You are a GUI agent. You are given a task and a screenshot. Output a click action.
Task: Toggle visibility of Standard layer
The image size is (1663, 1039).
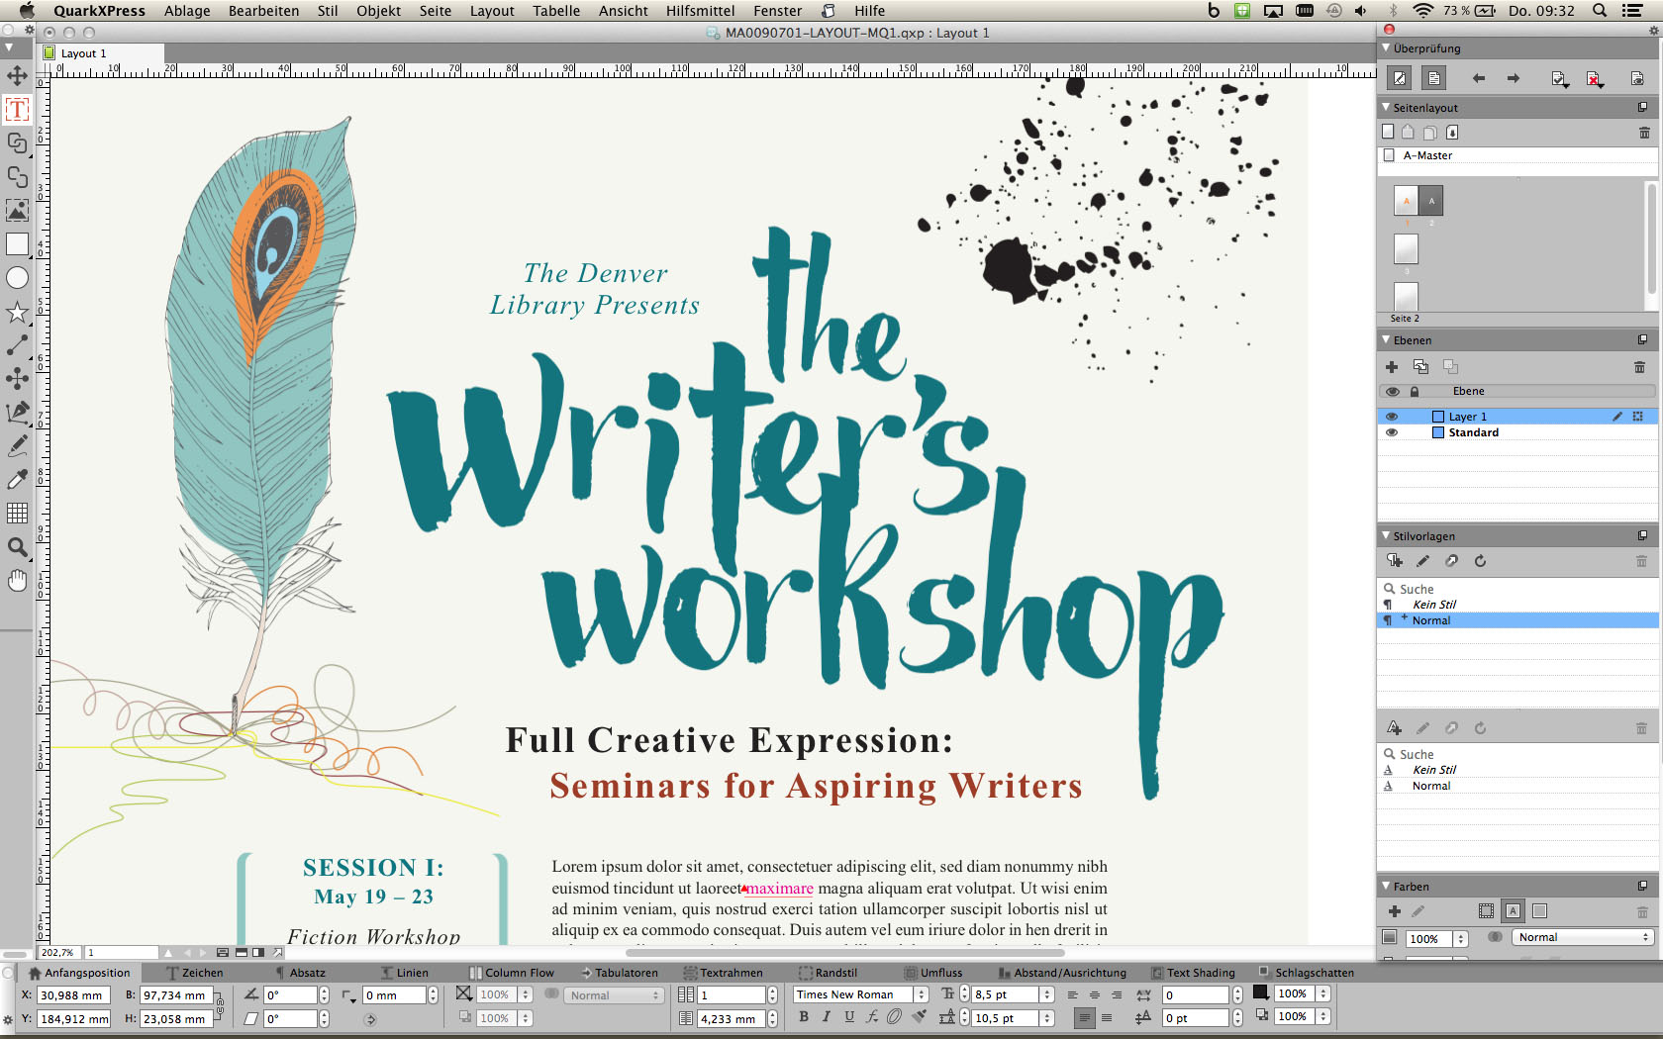click(x=1392, y=432)
